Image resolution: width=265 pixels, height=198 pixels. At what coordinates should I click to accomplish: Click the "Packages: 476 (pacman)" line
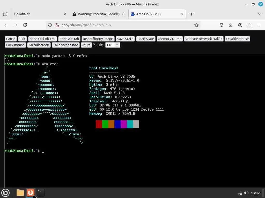click(112, 89)
